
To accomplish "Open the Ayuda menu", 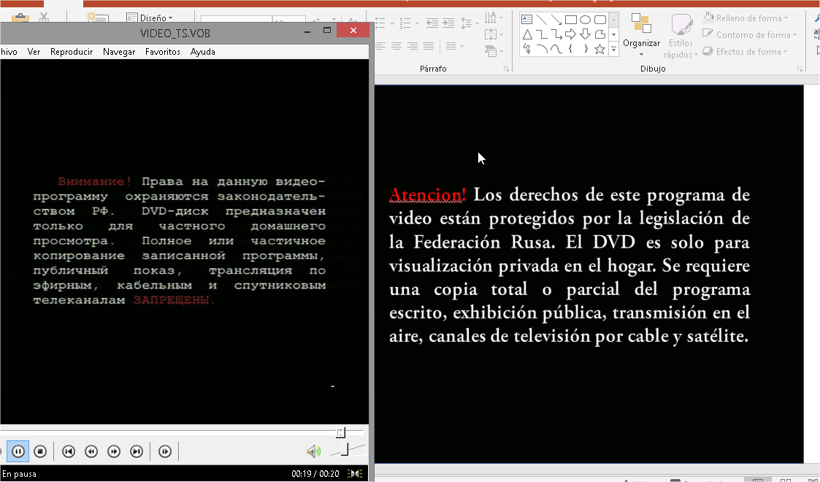I will 202,52.
